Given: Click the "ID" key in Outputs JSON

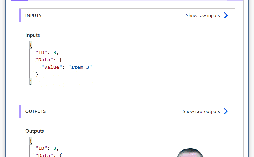Looking at the screenshot, I should [x=41, y=148].
